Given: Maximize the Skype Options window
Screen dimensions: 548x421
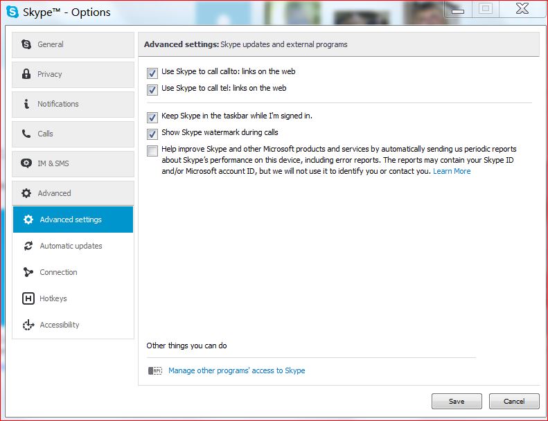Looking at the screenshot, I should 486,9.
